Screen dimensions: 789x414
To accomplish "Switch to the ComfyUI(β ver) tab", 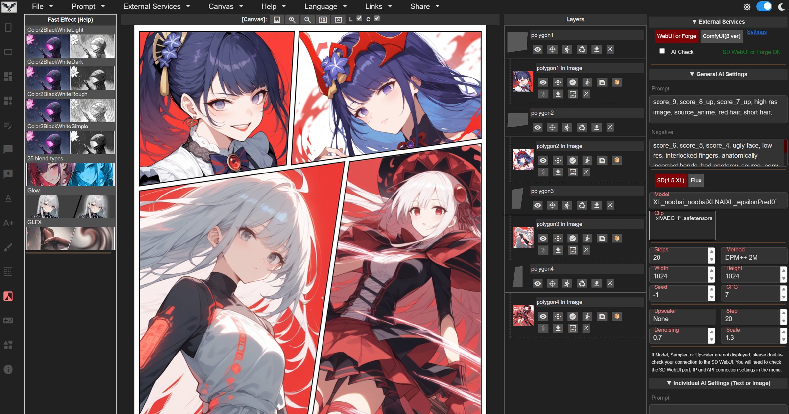I will click(x=721, y=36).
